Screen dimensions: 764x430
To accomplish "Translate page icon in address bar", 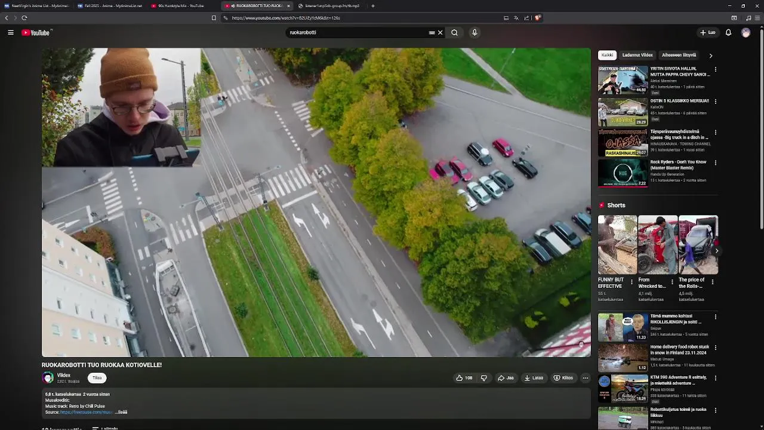I will [516, 18].
